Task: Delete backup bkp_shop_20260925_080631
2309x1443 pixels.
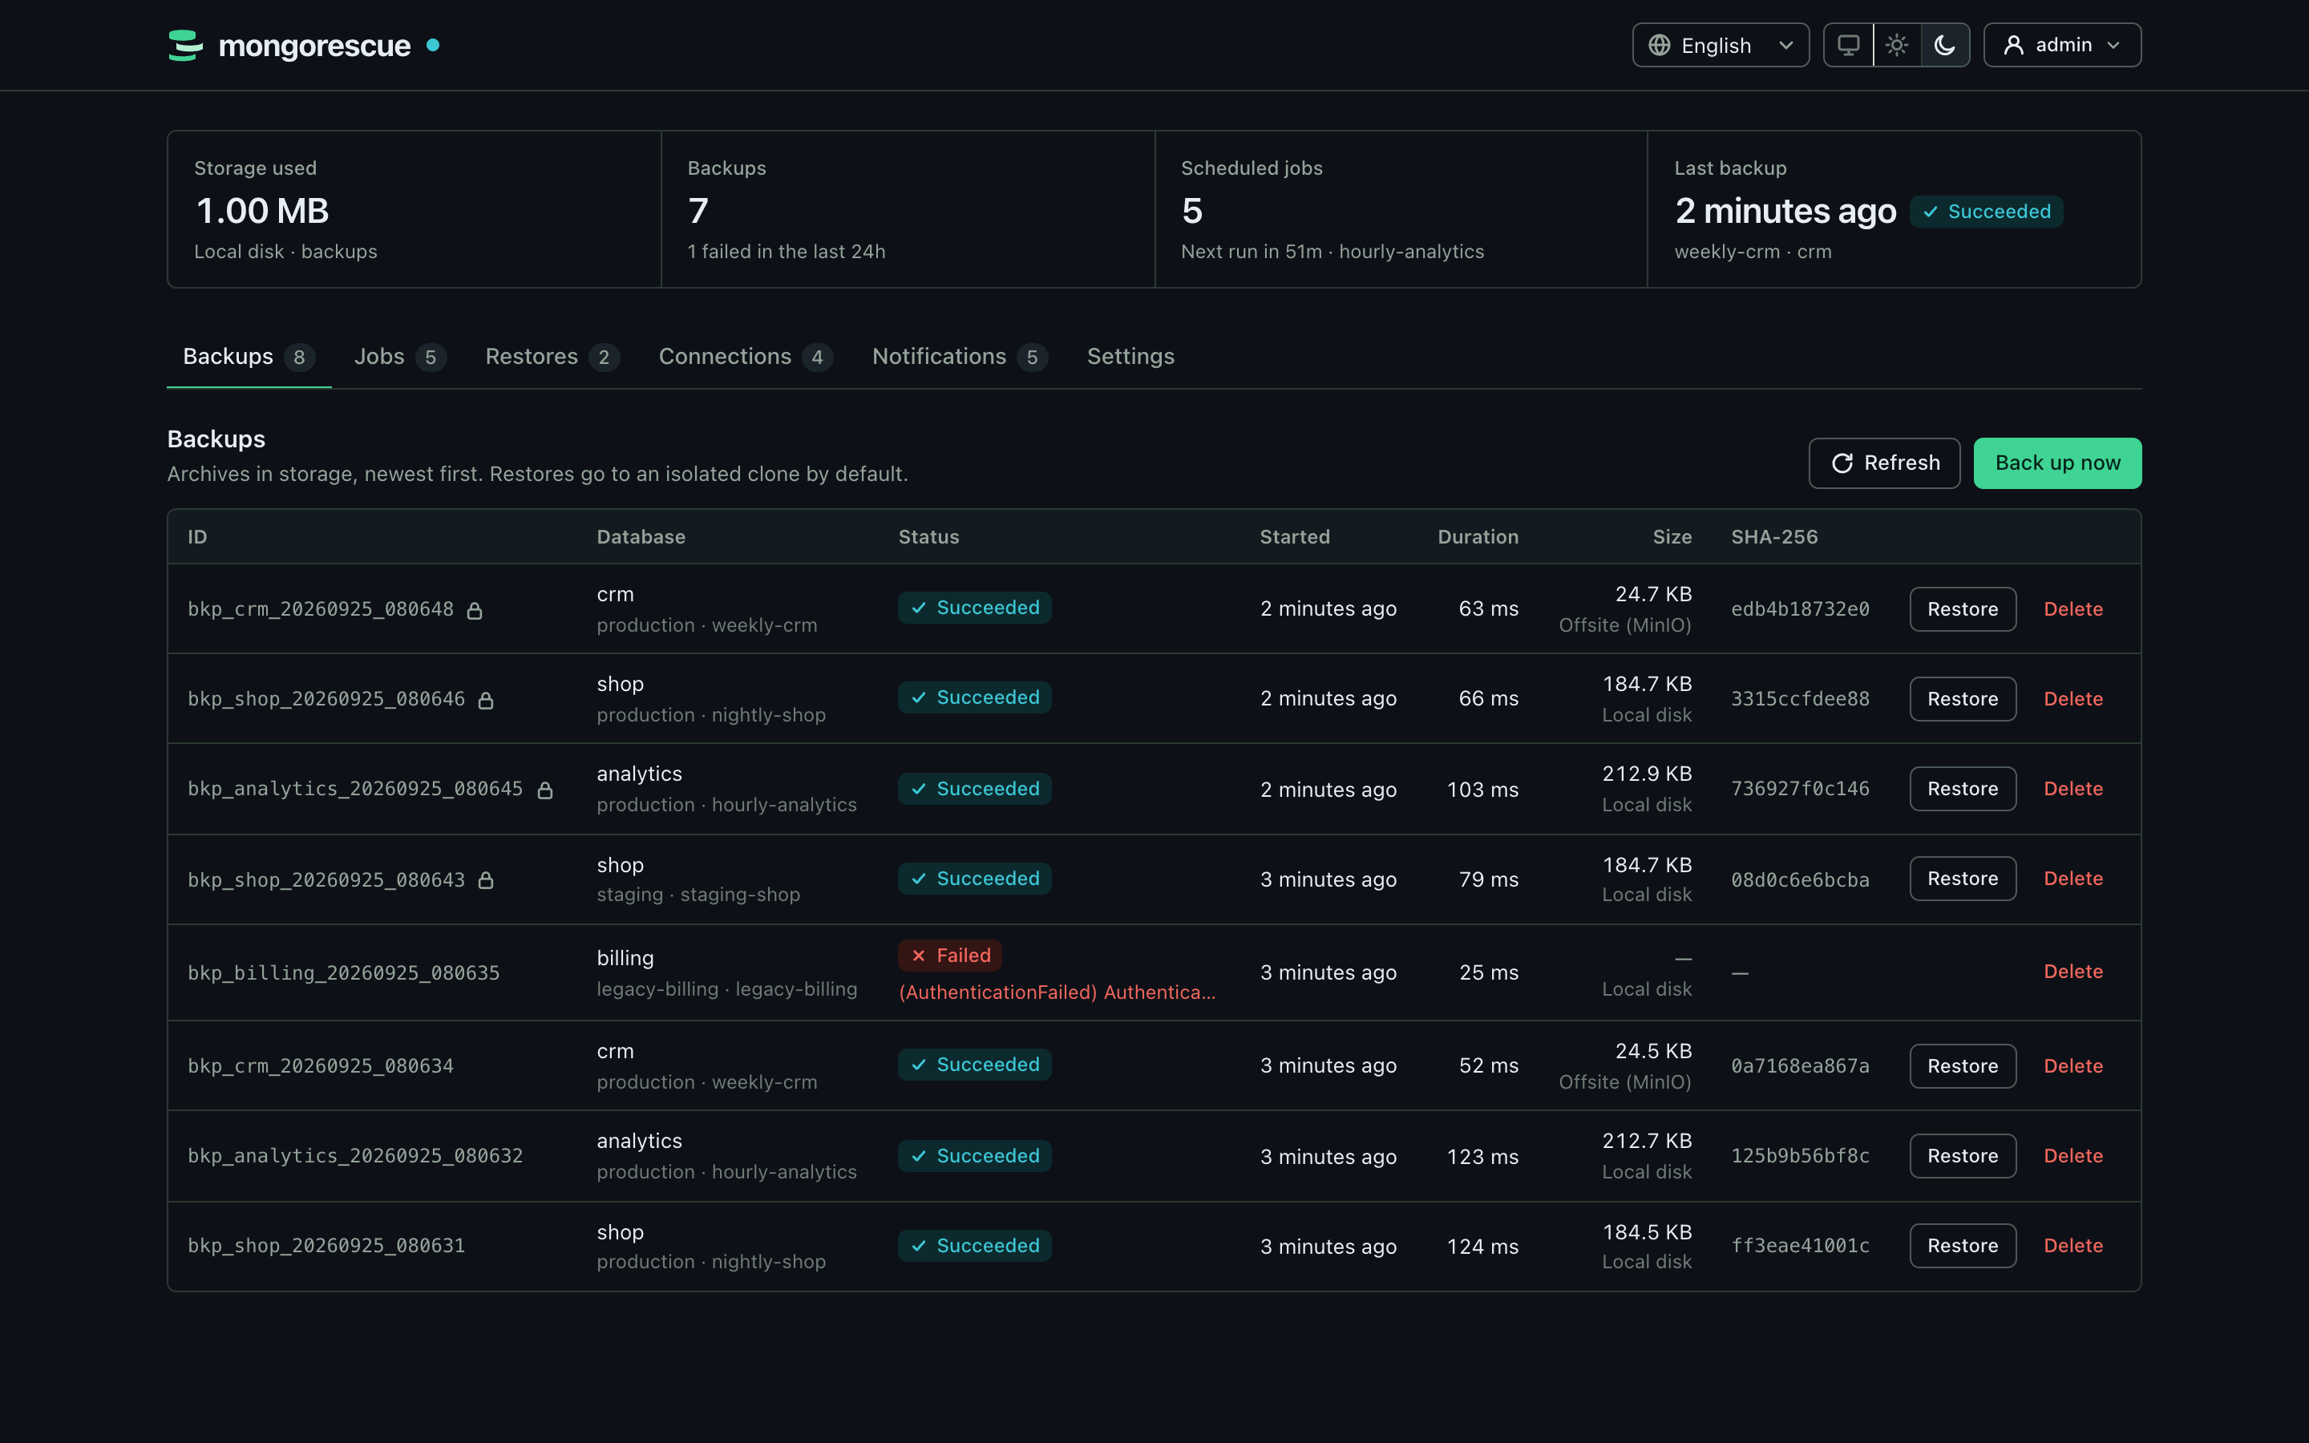Action: pyautogui.click(x=2073, y=1246)
